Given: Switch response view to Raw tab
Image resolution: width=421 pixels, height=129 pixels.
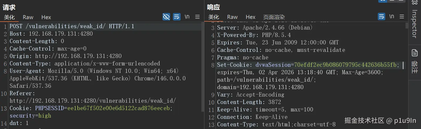Looking at the screenshot, I should point(232,17).
